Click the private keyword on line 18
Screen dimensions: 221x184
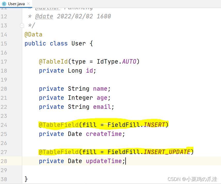[x=51, y=71]
